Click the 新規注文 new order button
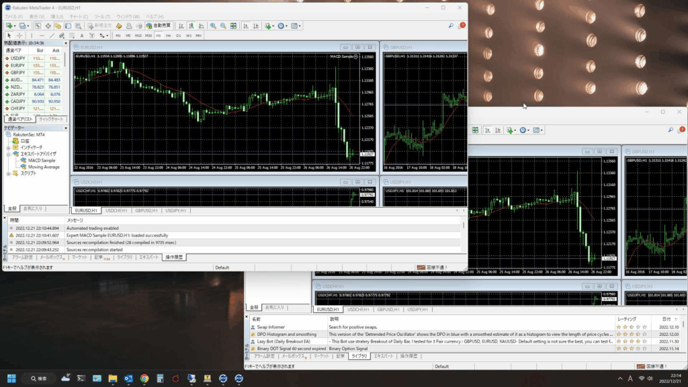The image size is (688, 387). coord(99,26)
